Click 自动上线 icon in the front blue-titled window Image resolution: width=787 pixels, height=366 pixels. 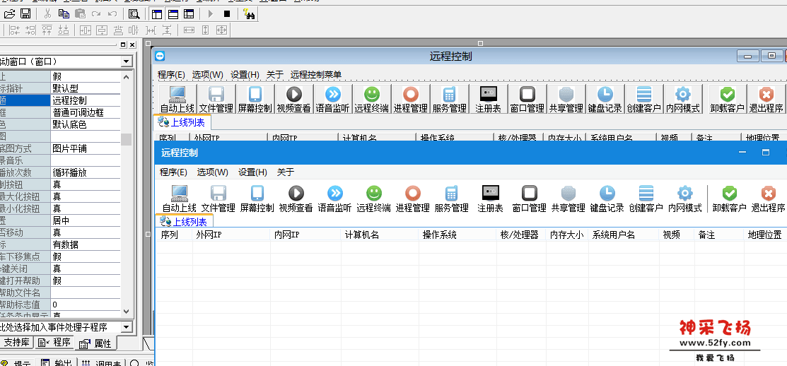pyautogui.click(x=179, y=194)
